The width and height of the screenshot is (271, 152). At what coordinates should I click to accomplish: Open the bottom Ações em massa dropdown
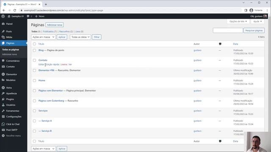coord(43,149)
